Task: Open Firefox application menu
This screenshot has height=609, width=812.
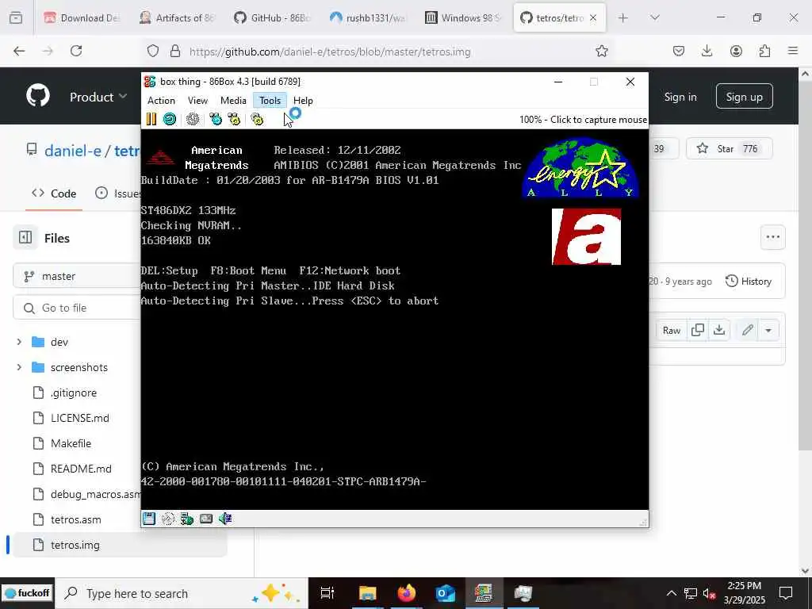Action: [x=793, y=51]
